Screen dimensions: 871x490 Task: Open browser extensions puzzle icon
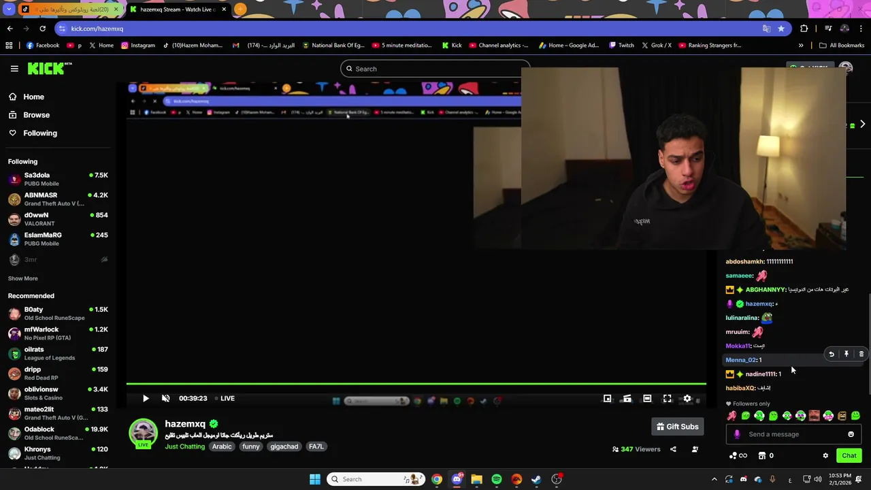click(x=804, y=29)
